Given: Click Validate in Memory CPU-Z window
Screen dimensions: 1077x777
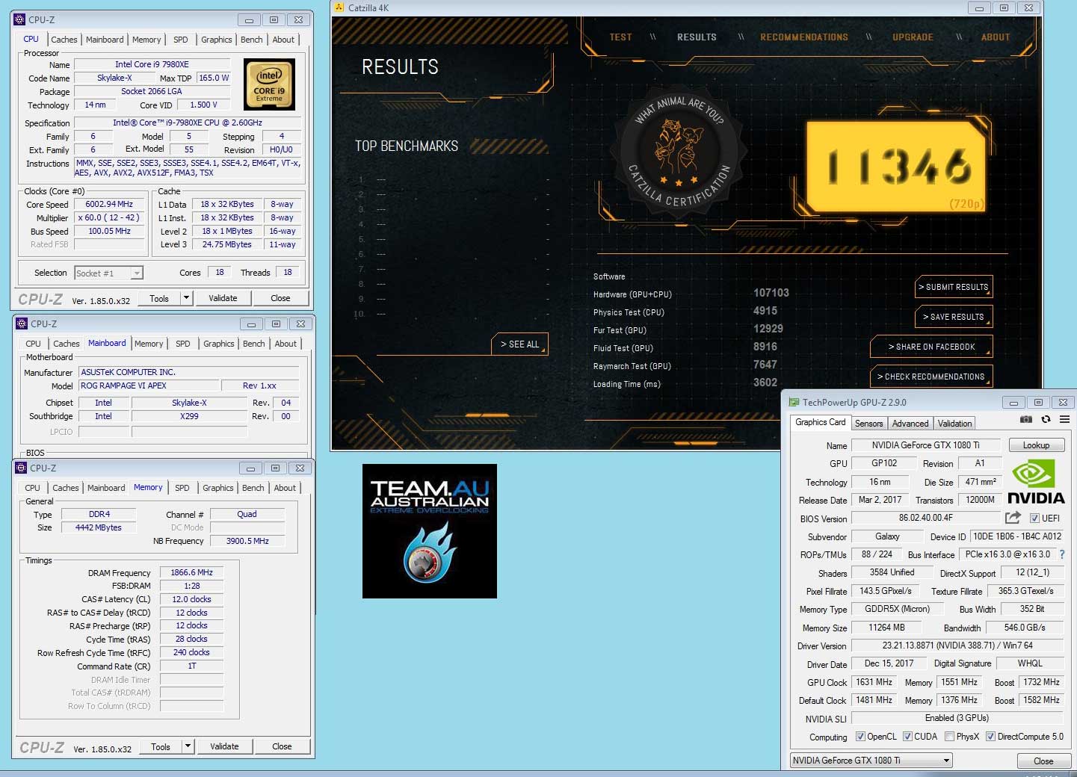Looking at the screenshot, I should tap(224, 746).
